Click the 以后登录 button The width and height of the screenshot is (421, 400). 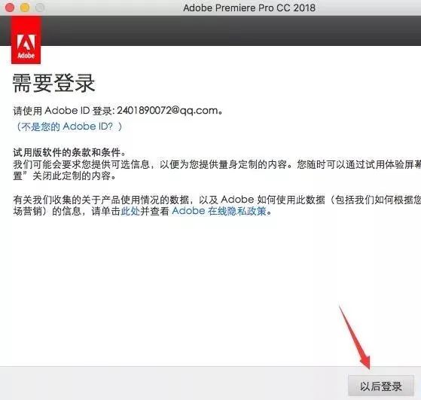[x=381, y=386]
